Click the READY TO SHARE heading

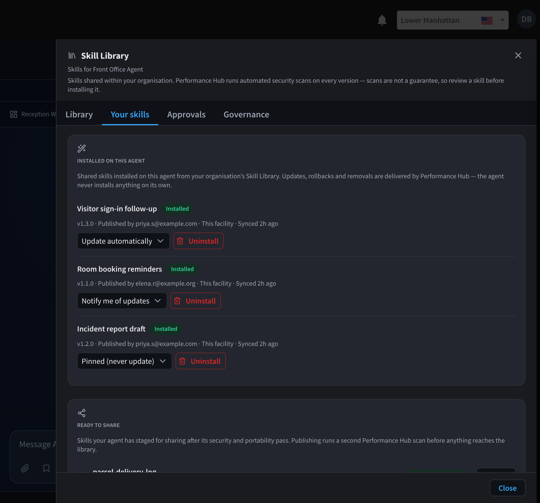(98, 425)
